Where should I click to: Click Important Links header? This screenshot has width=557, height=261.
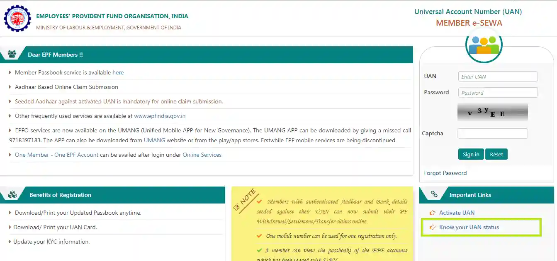470,195
